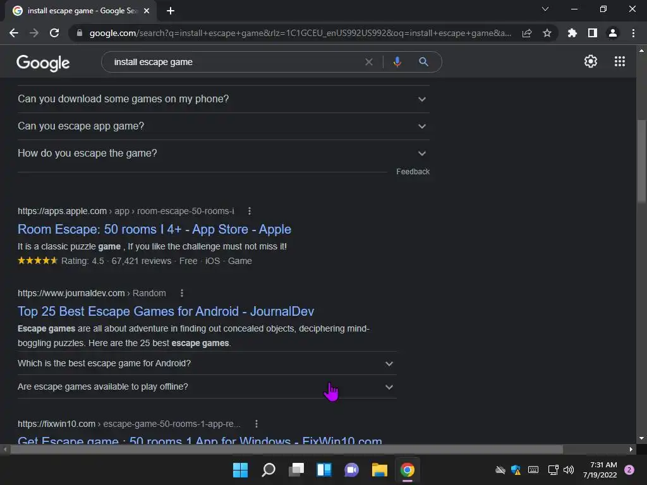Toggle the Chrome side panel
The image size is (647, 485).
pyautogui.click(x=593, y=33)
